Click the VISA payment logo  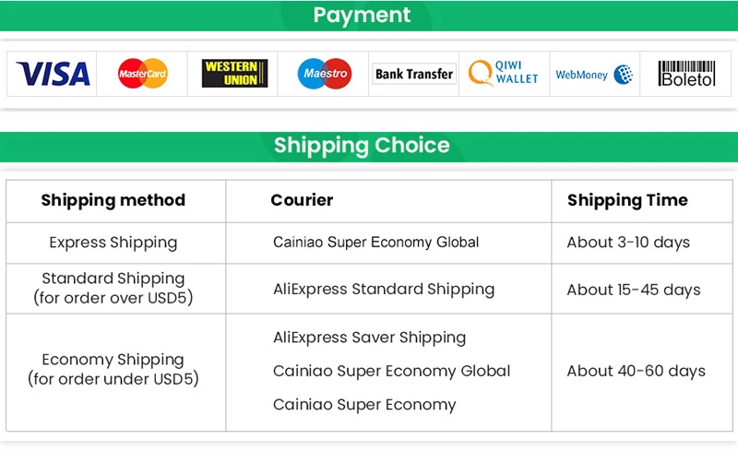click(x=53, y=74)
